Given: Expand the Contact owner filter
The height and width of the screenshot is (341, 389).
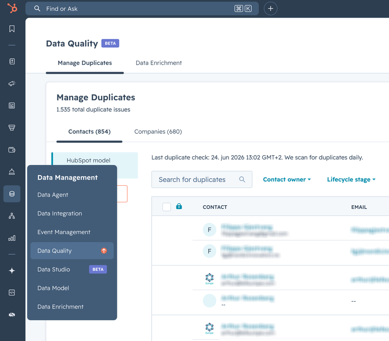Looking at the screenshot, I should click(x=287, y=179).
